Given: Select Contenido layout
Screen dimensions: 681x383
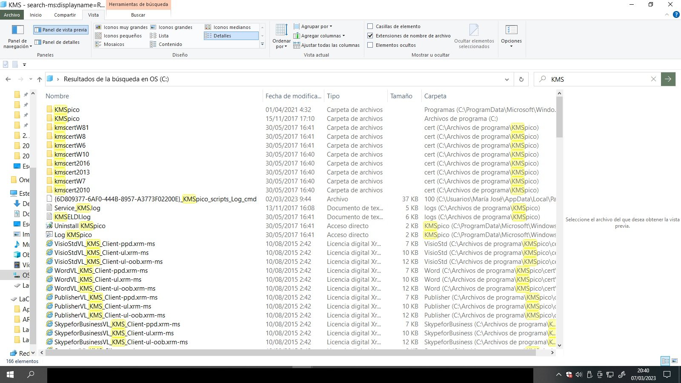Looking at the screenshot, I should coord(166,44).
